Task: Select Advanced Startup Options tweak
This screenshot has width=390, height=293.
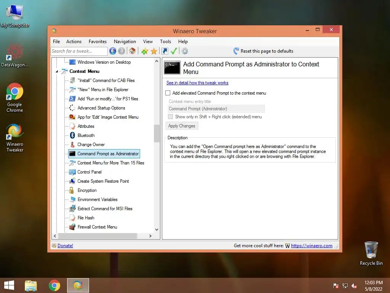Action: (101, 108)
